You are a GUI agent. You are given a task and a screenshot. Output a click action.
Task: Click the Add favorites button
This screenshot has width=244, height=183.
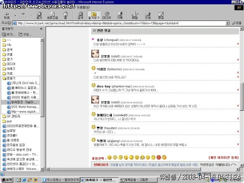[8, 34]
